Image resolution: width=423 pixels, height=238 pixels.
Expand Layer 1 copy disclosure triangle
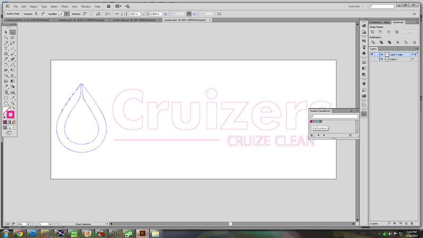point(382,54)
